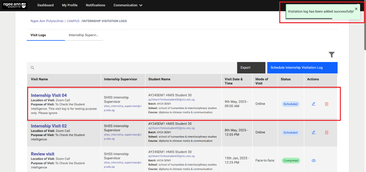Go to My Profile page
The image size is (366, 172).
click(70, 5)
